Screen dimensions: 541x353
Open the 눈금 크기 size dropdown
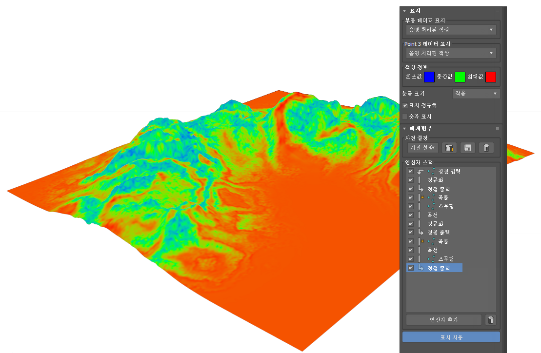coord(476,94)
